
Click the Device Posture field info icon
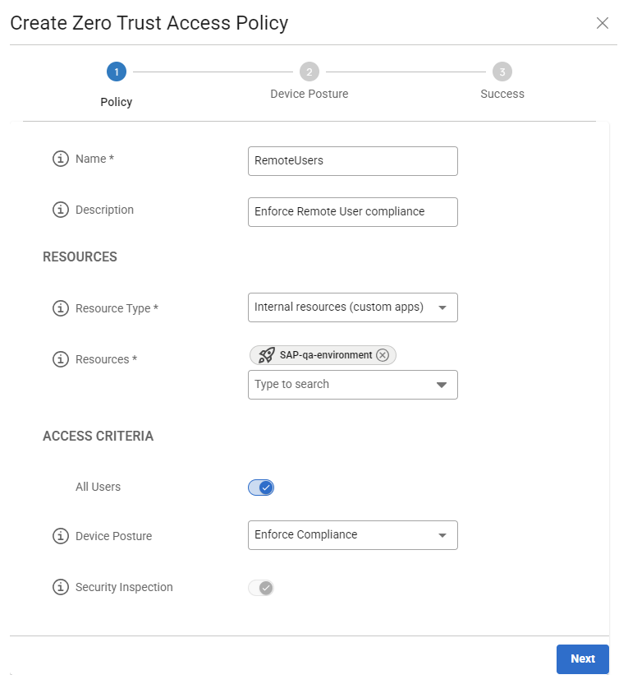[x=60, y=537]
